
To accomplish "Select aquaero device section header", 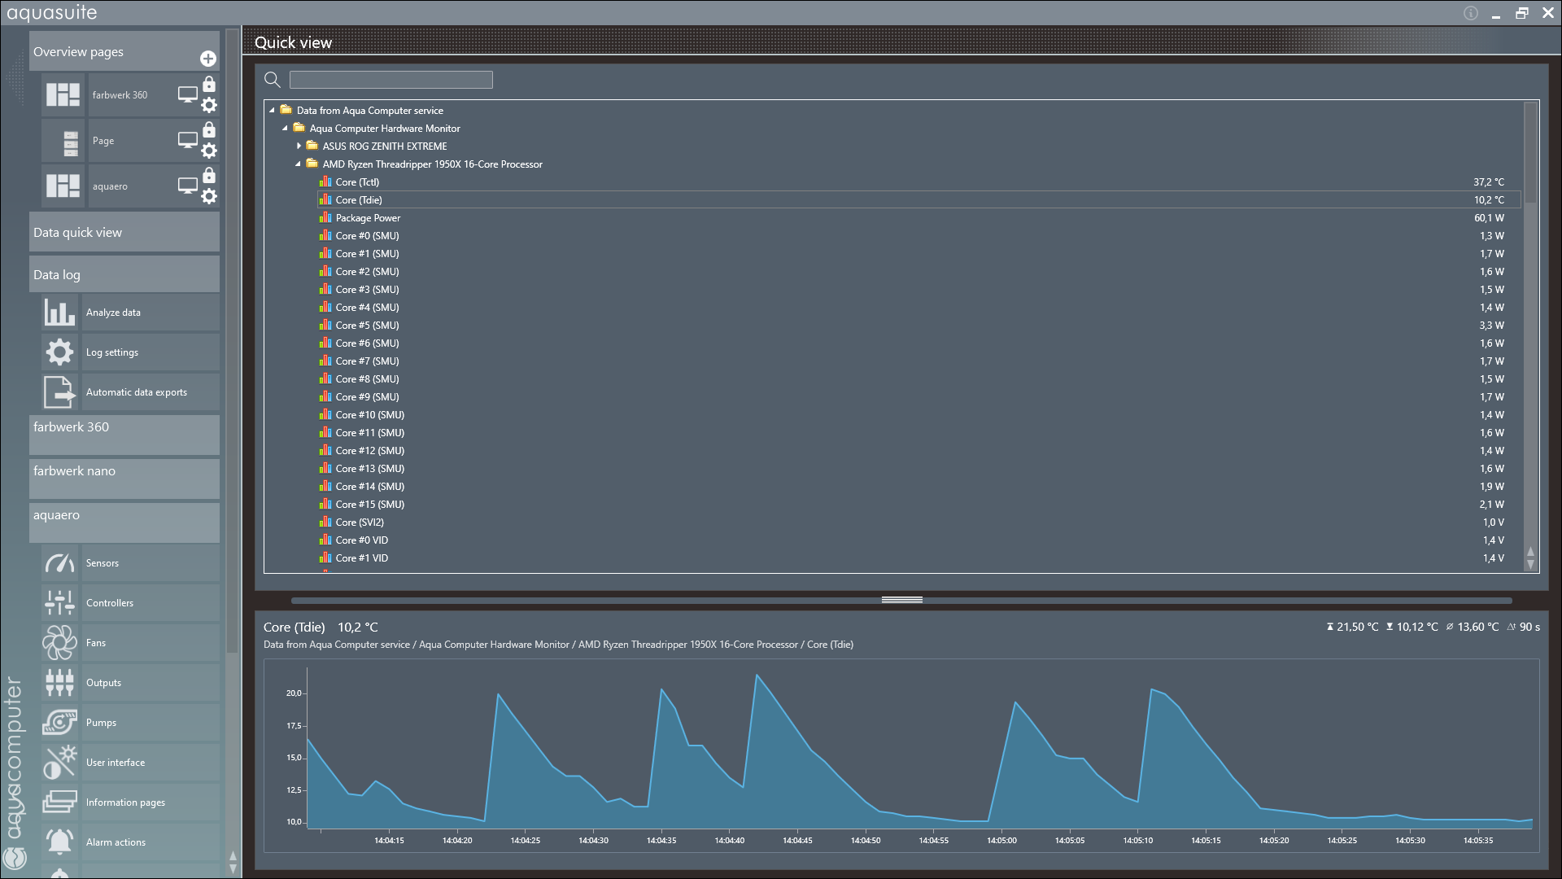I will pos(124,523).
